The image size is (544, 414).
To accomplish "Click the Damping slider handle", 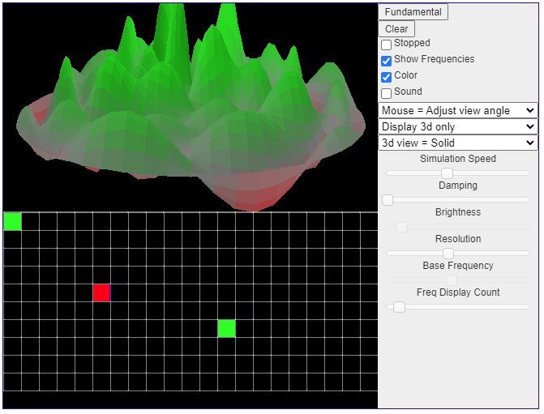I will point(388,200).
